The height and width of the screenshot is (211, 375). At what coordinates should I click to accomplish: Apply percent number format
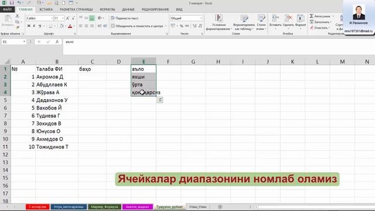[182, 26]
